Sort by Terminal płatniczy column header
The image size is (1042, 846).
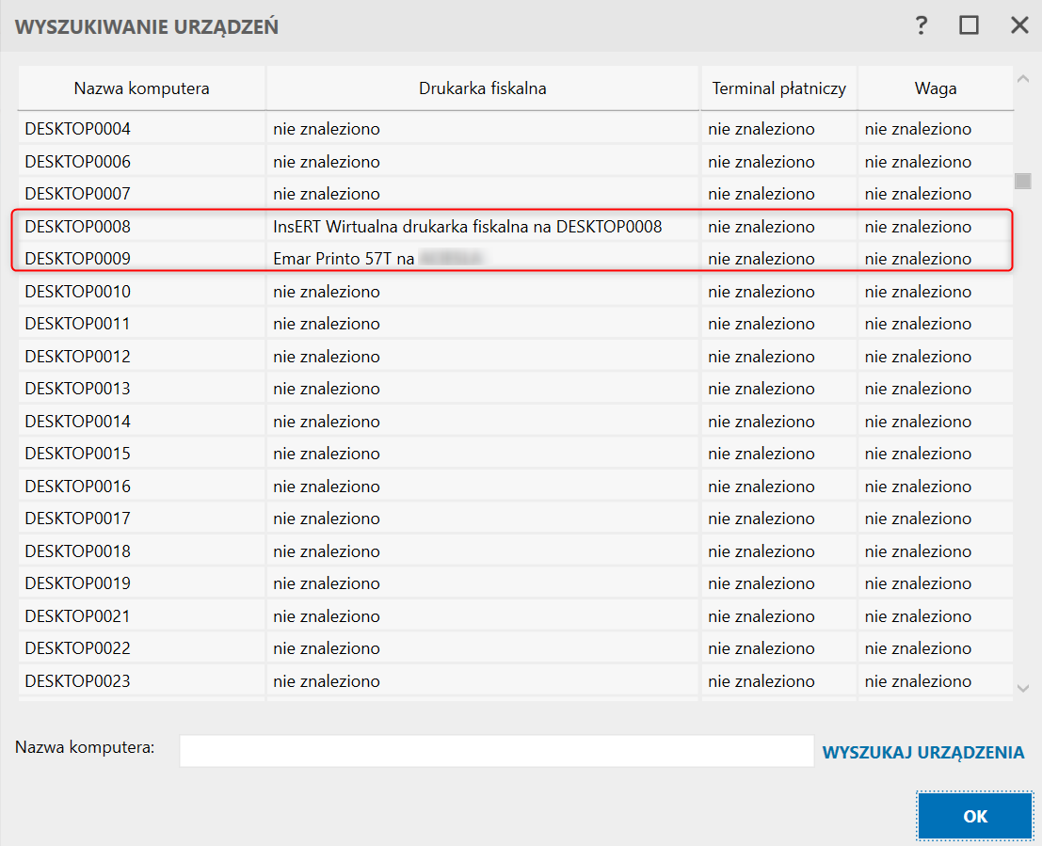(778, 88)
